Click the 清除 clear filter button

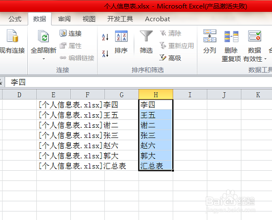171,33
